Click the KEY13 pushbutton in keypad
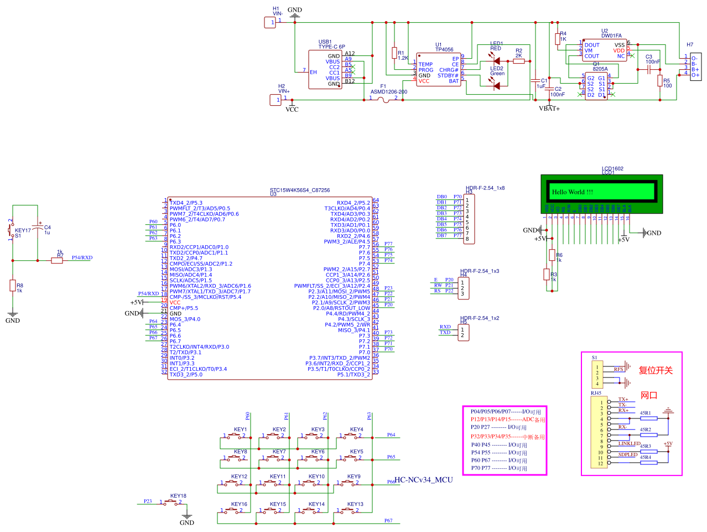Image resolution: width=707 pixels, height=532 pixels. pyautogui.click(x=347, y=512)
